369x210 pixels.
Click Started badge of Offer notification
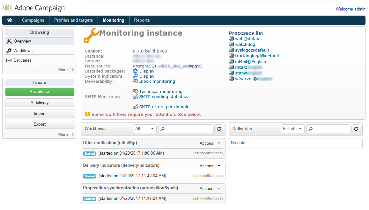89,153
